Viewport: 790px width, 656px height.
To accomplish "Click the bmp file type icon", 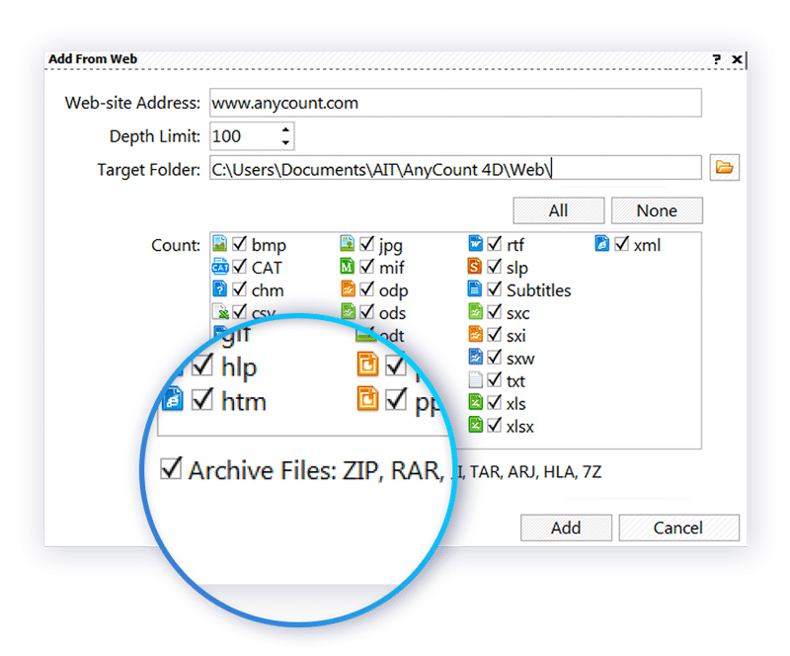I will click(x=219, y=244).
